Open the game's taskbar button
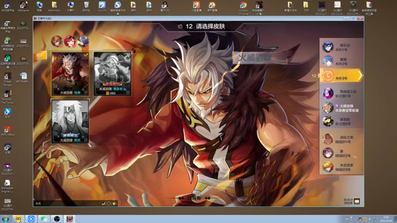Screen dimensions: 397x223 click(x=69, y=219)
